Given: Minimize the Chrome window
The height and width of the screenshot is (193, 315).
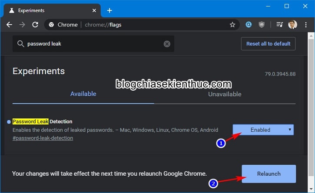Looking at the screenshot, I should 268,6.
